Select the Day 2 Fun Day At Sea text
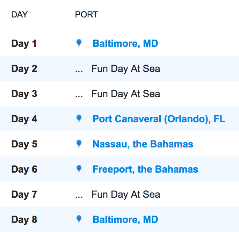This screenshot has height=232, width=239. [125, 69]
